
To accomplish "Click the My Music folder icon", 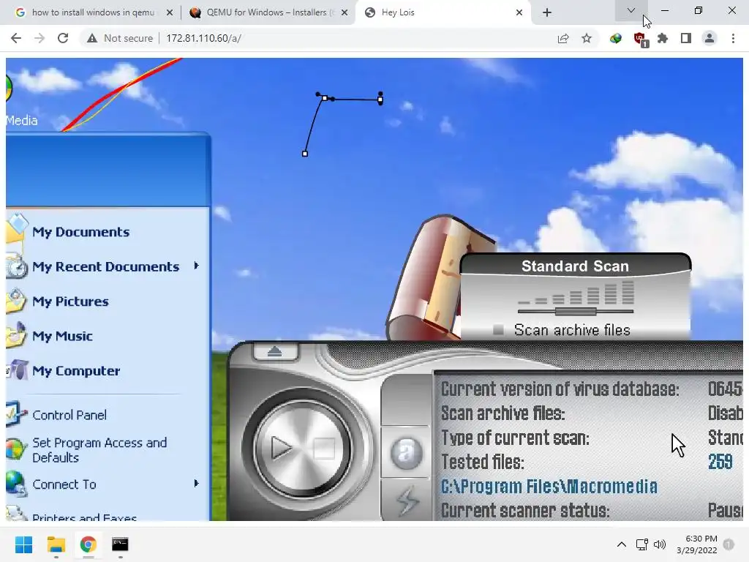I will coord(16,335).
